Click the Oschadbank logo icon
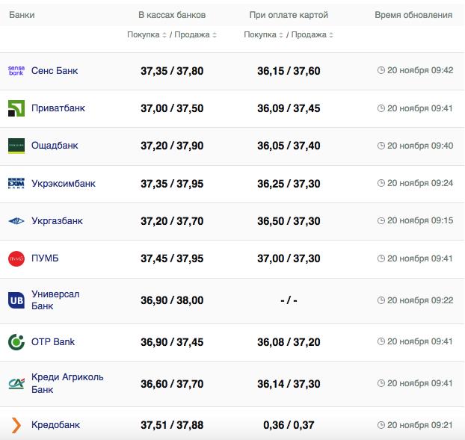This screenshot has width=465, height=440. [16, 146]
